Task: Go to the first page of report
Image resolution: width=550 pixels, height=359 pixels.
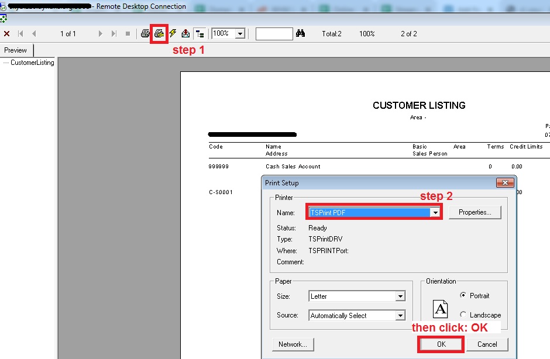Action: pos(21,34)
